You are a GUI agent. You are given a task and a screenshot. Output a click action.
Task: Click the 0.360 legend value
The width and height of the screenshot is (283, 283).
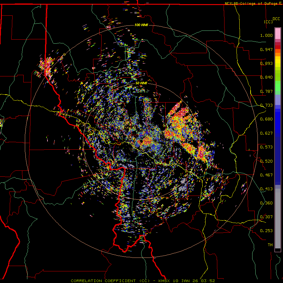266,203
